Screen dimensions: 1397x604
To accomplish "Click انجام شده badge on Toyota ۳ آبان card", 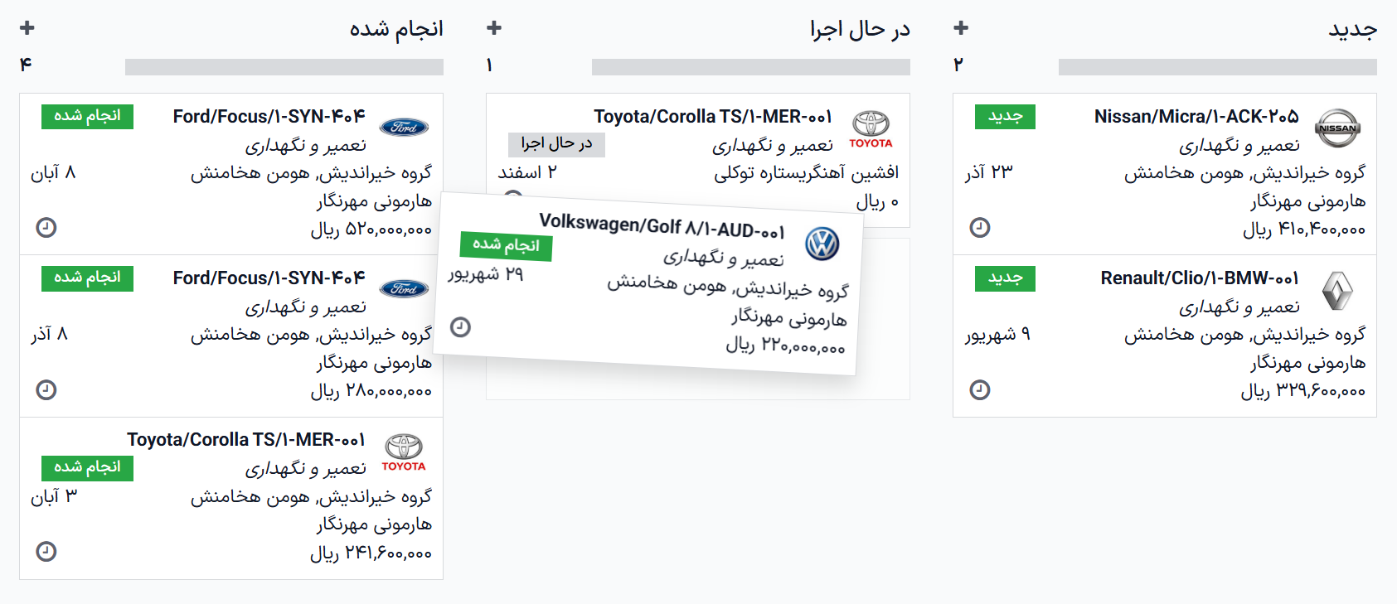I will click(87, 468).
